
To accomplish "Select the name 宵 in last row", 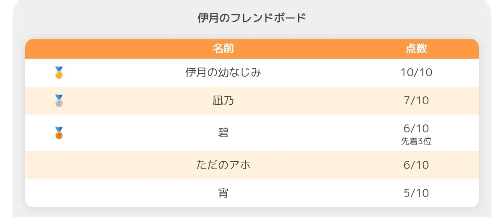I will (x=223, y=193).
